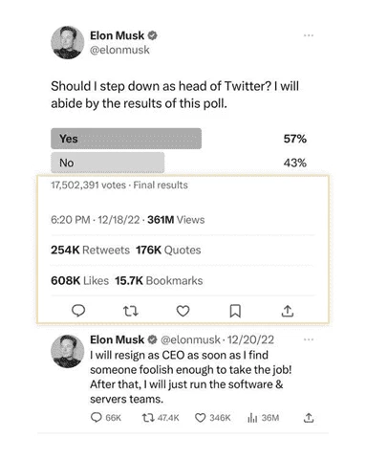The height and width of the screenshot is (459, 366).
Task: Share the resign-as-CEO reply tweet
Action: (x=309, y=418)
